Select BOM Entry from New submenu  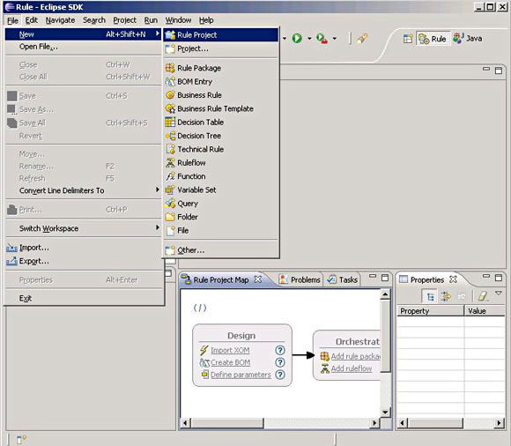221,81
